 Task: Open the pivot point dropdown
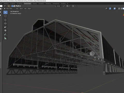tap(64, 6)
